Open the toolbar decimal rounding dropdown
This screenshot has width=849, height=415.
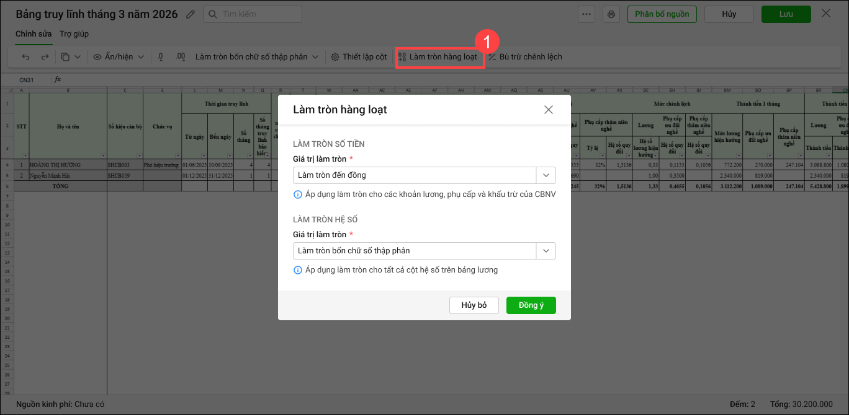(x=257, y=57)
